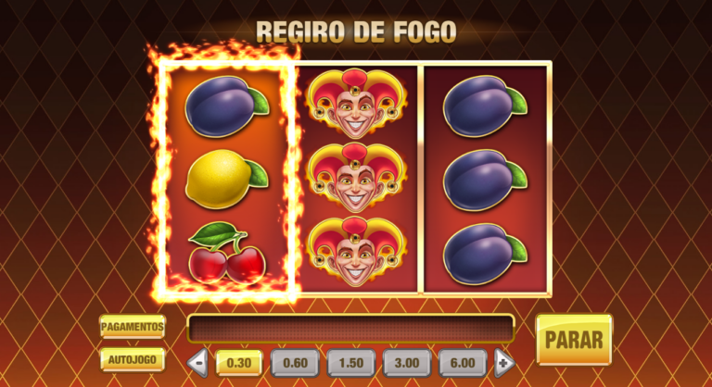The width and height of the screenshot is (712, 387).
Task: Select the 1.50 bet value
Action: click(x=351, y=363)
